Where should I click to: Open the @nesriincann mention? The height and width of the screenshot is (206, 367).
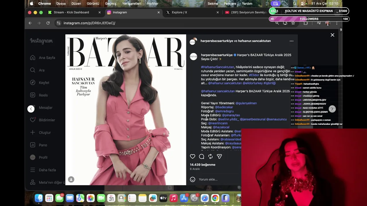[x=218, y=123]
